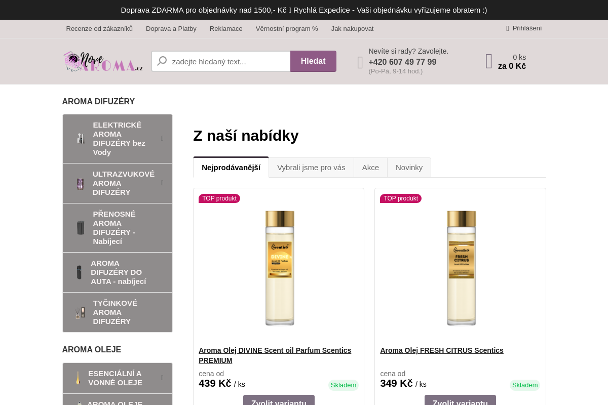Click the TYČINKOVÉ AROMA DIFUZÉRY icon
The height and width of the screenshot is (405, 608).
(80, 312)
